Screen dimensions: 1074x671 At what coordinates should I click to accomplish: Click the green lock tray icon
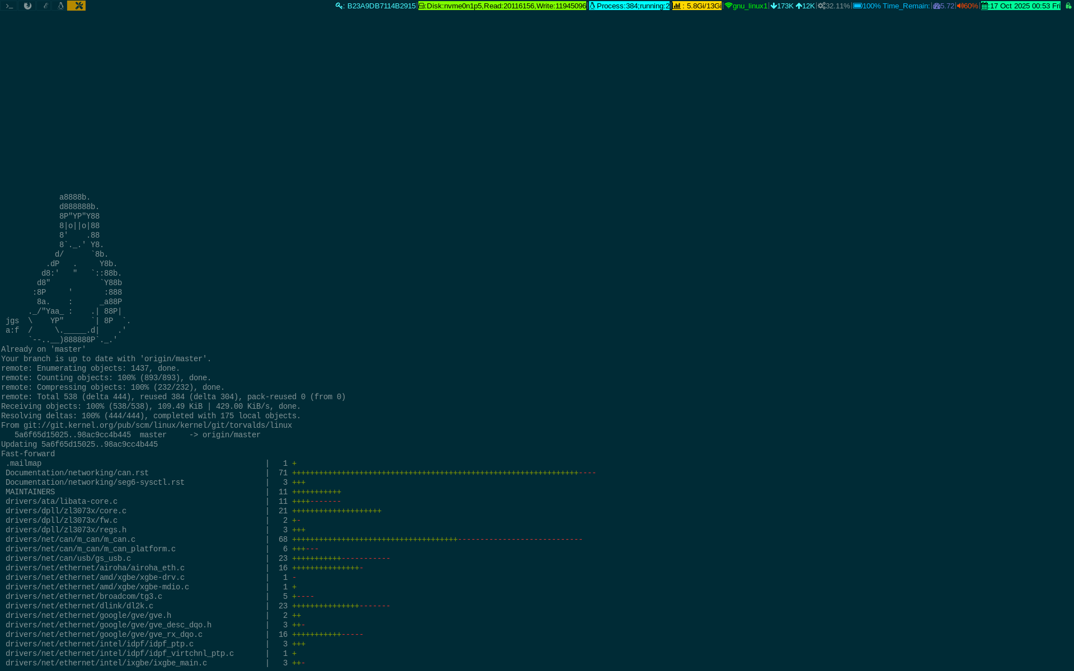click(x=1068, y=6)
